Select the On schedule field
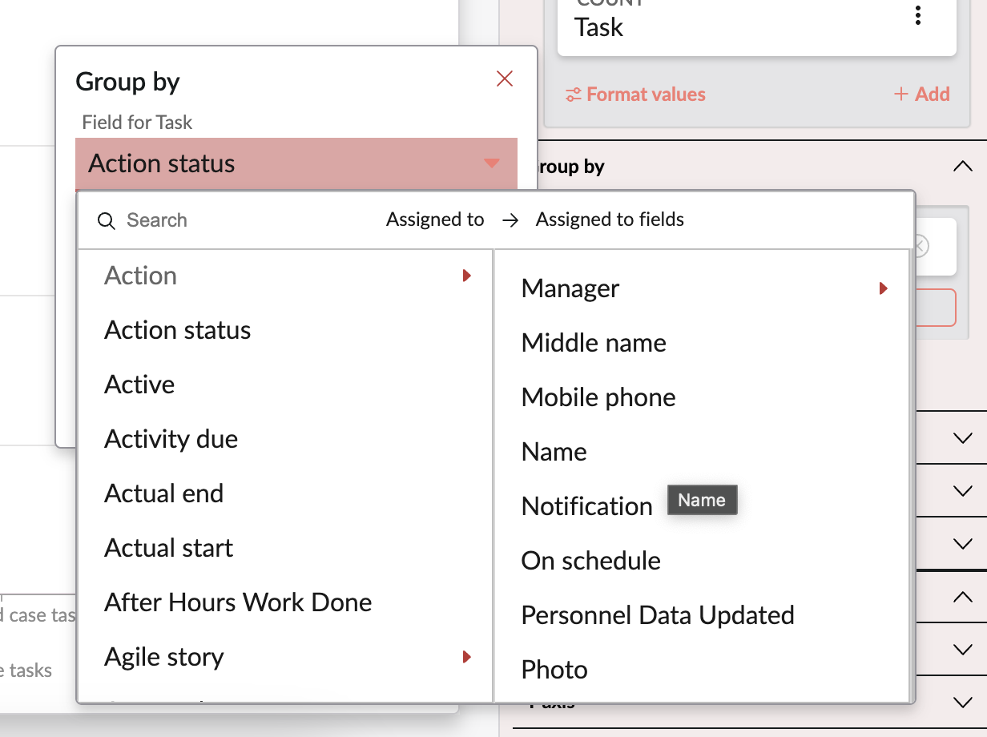The height and width of the screenshot is (737, 987). coord(590,561)
